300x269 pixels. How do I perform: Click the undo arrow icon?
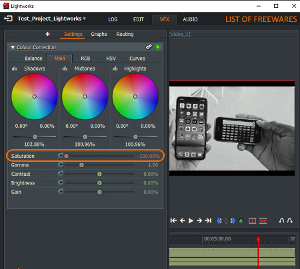[281, 221]
